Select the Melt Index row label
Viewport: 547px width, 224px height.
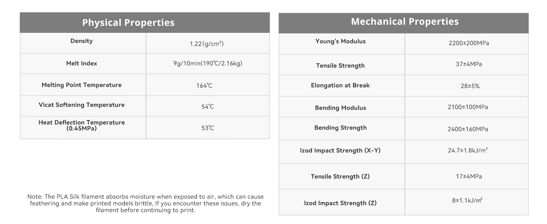pos(81,63)
